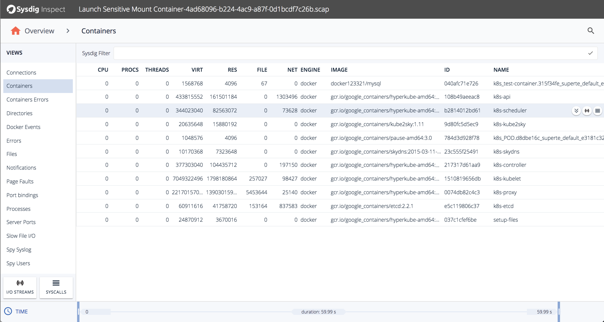
Task: Go to Overview via home icon
Action: point(16,31)
